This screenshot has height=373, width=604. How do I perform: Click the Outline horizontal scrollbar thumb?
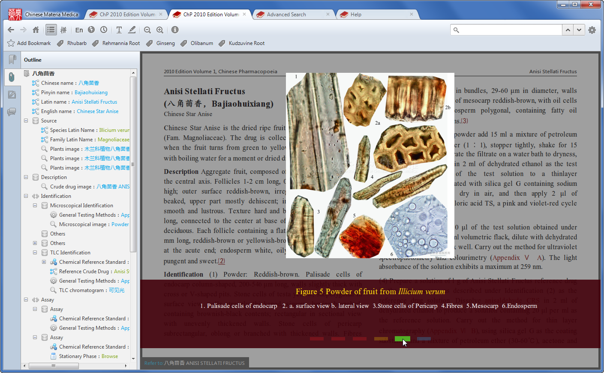(54, 366)
